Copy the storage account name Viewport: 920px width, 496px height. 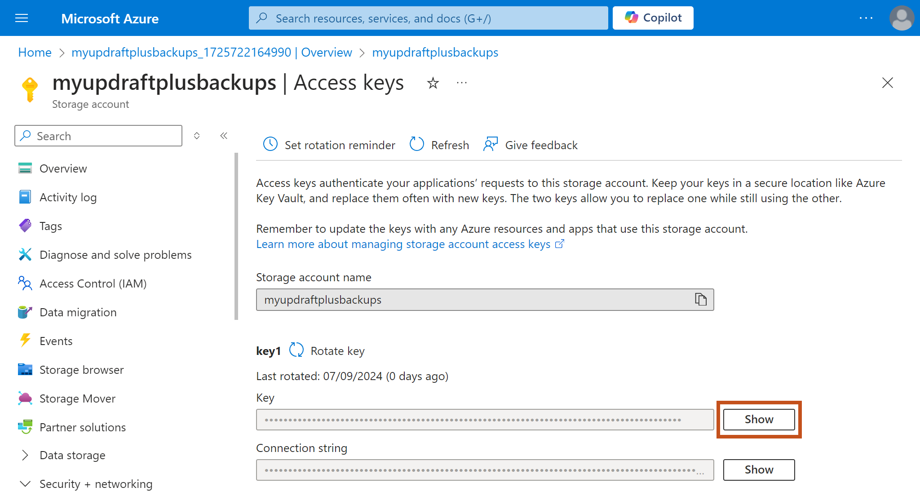(x=700, y=299)
